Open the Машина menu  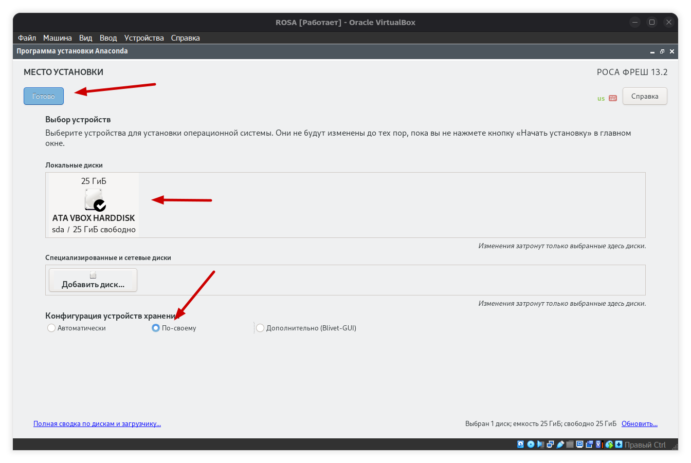58,38
